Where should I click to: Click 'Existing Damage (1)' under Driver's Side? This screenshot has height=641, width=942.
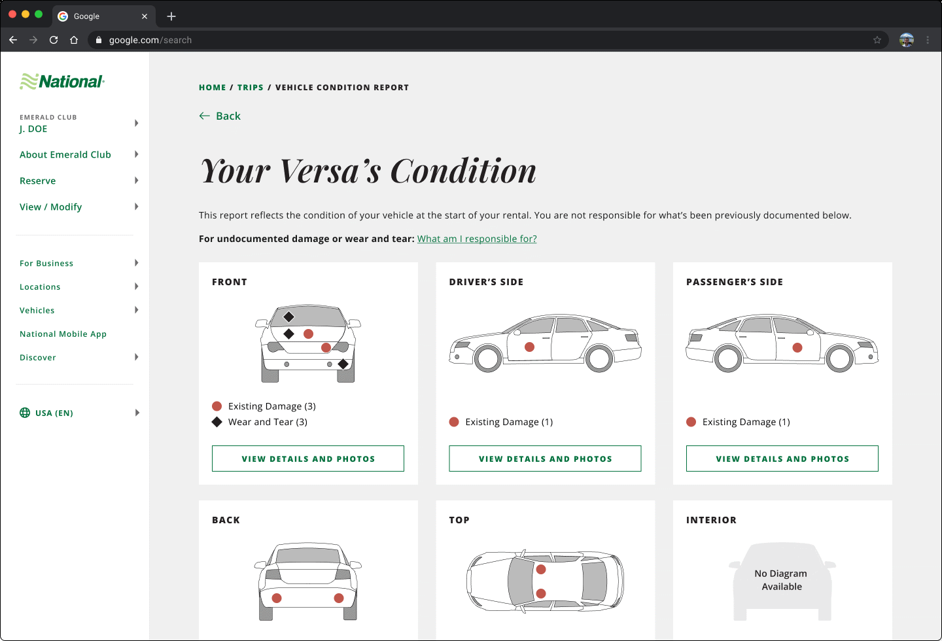(509, 422)
